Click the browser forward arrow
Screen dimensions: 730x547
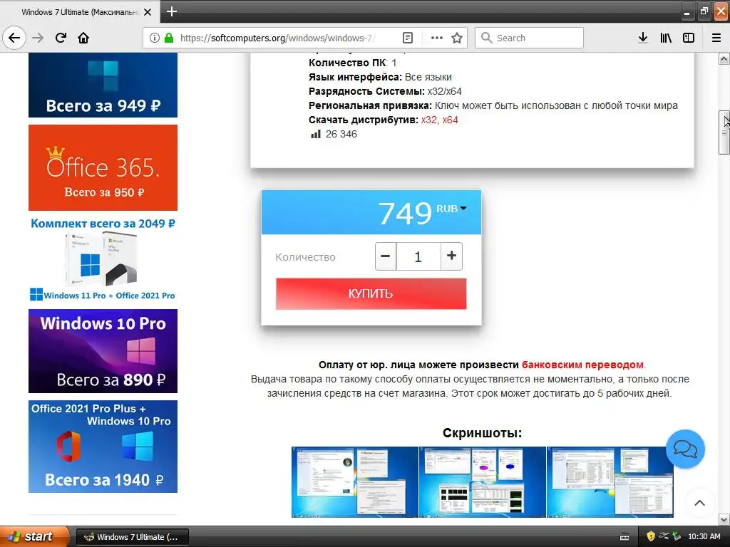click(x=38, y=38)
